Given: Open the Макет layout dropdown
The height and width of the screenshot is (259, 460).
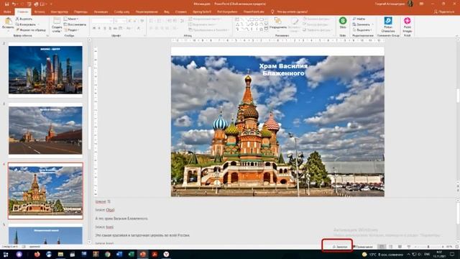Looking at the screenshot, I should (x=71, y=19).
